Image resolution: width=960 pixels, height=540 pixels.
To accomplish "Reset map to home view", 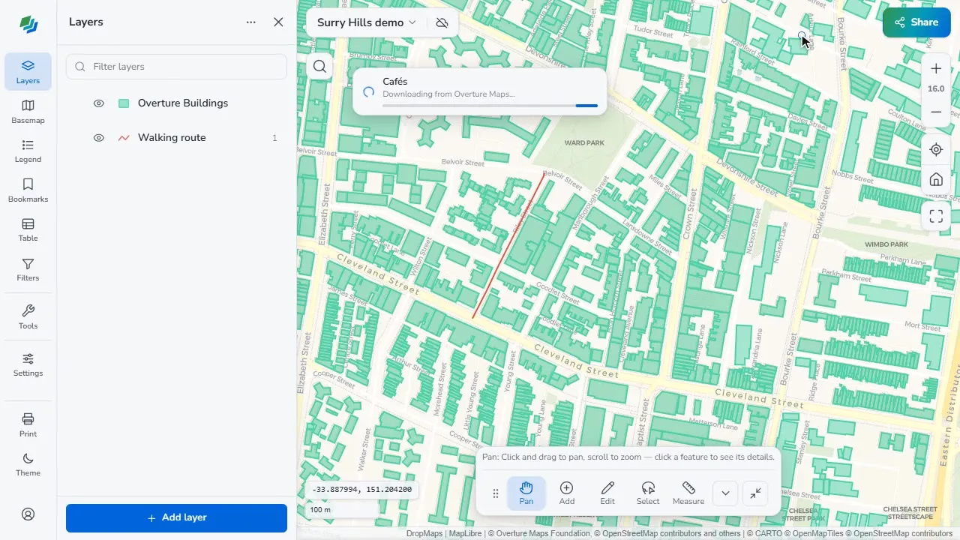I will [x=936, y=180].
